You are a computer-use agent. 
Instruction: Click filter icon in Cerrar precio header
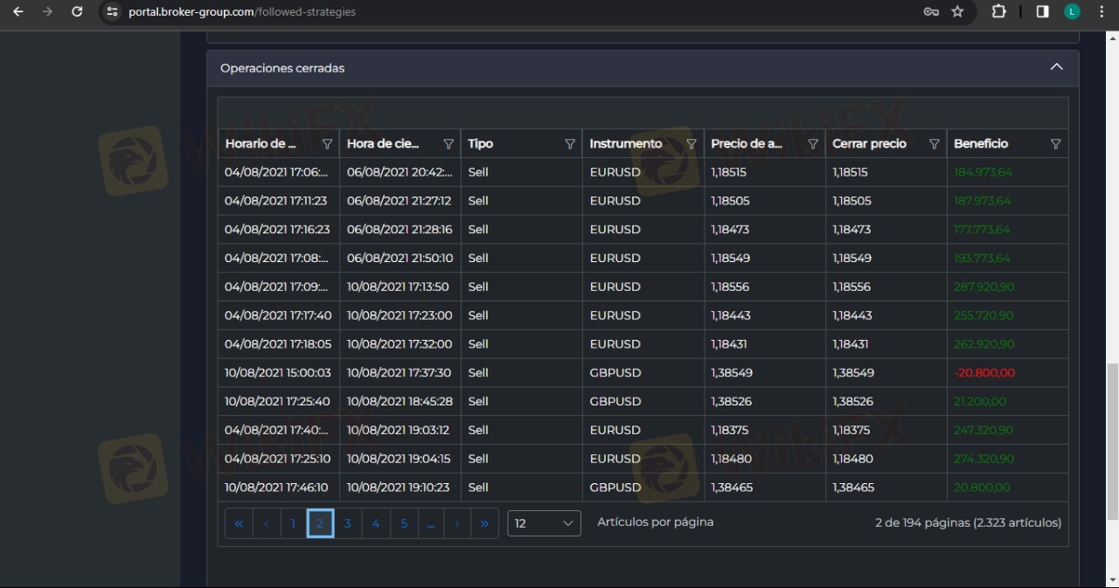934,144
